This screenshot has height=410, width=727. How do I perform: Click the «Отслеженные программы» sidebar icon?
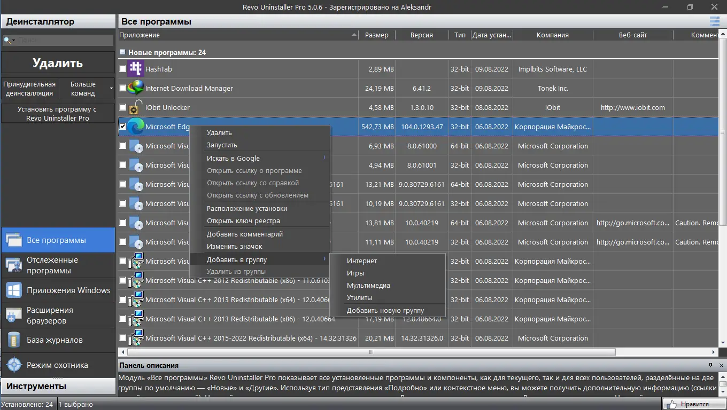pos(13,265)
